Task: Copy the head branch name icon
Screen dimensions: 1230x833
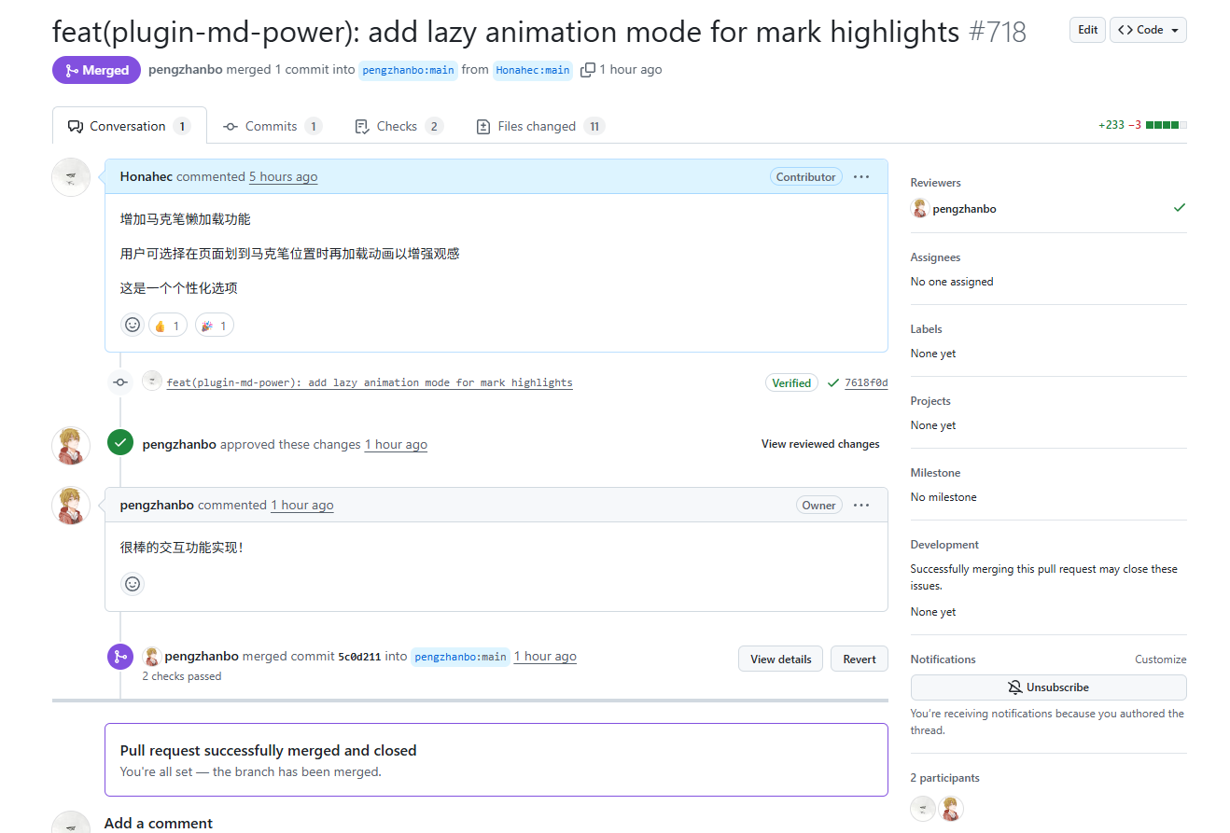Action: [x=588, y=70]
